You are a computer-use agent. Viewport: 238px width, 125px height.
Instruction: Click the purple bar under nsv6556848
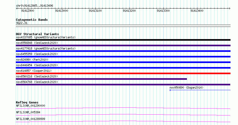(123, 45)
